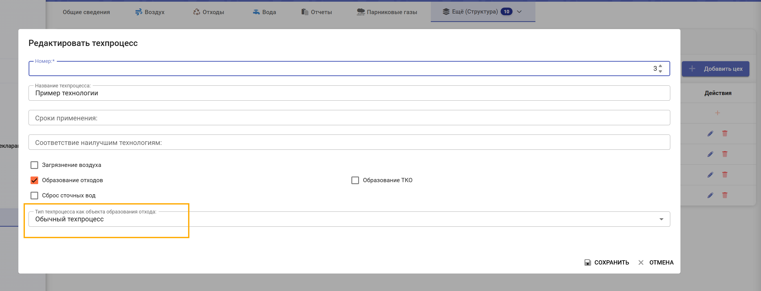Click the СОХРАНИТЬ button
The image size is (761, 291).
point(606,263)
